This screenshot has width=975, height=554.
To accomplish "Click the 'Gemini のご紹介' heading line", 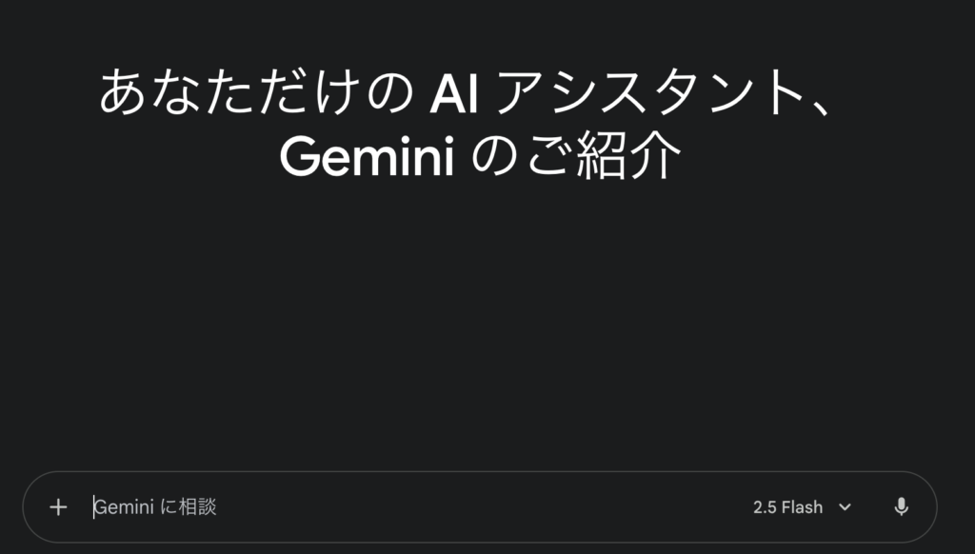I will (x=481, y=156).
